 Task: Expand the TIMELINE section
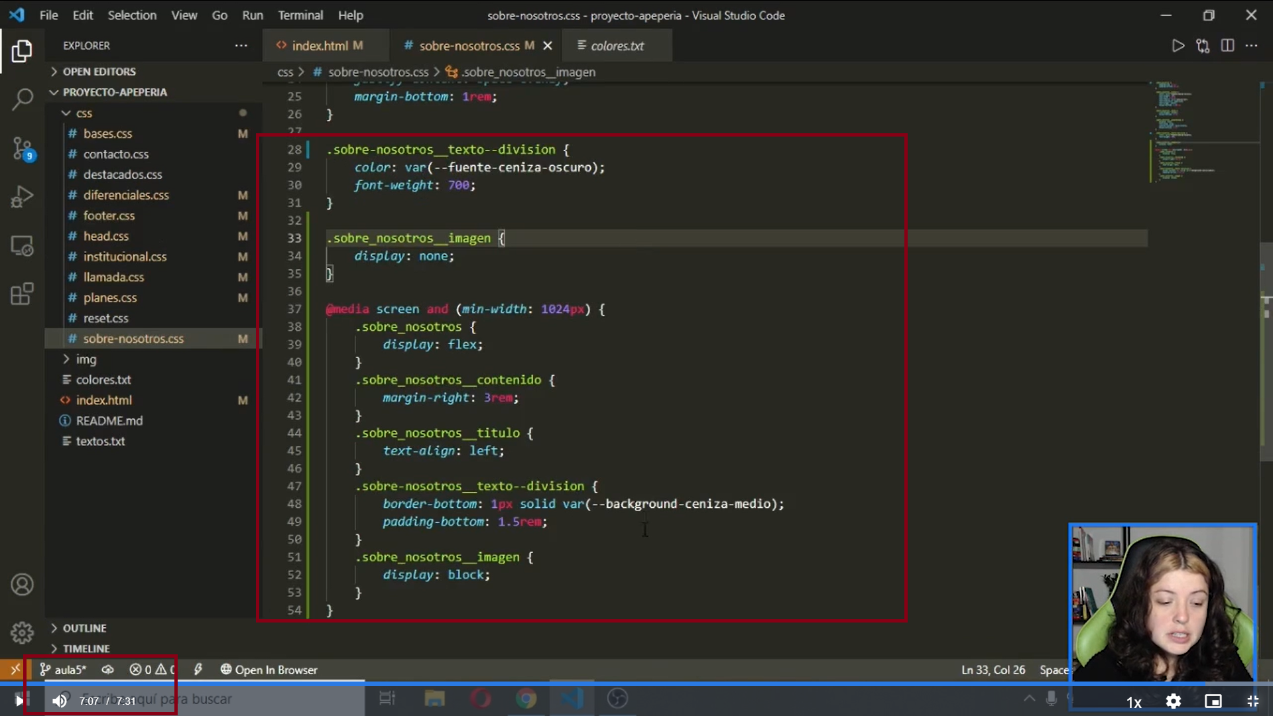86,648
